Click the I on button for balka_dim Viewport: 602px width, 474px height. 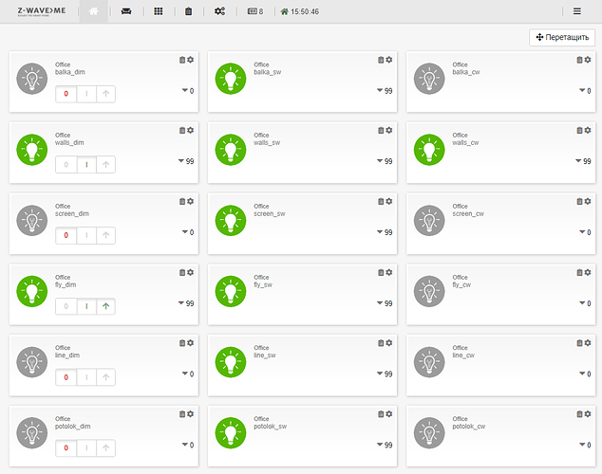86,94
